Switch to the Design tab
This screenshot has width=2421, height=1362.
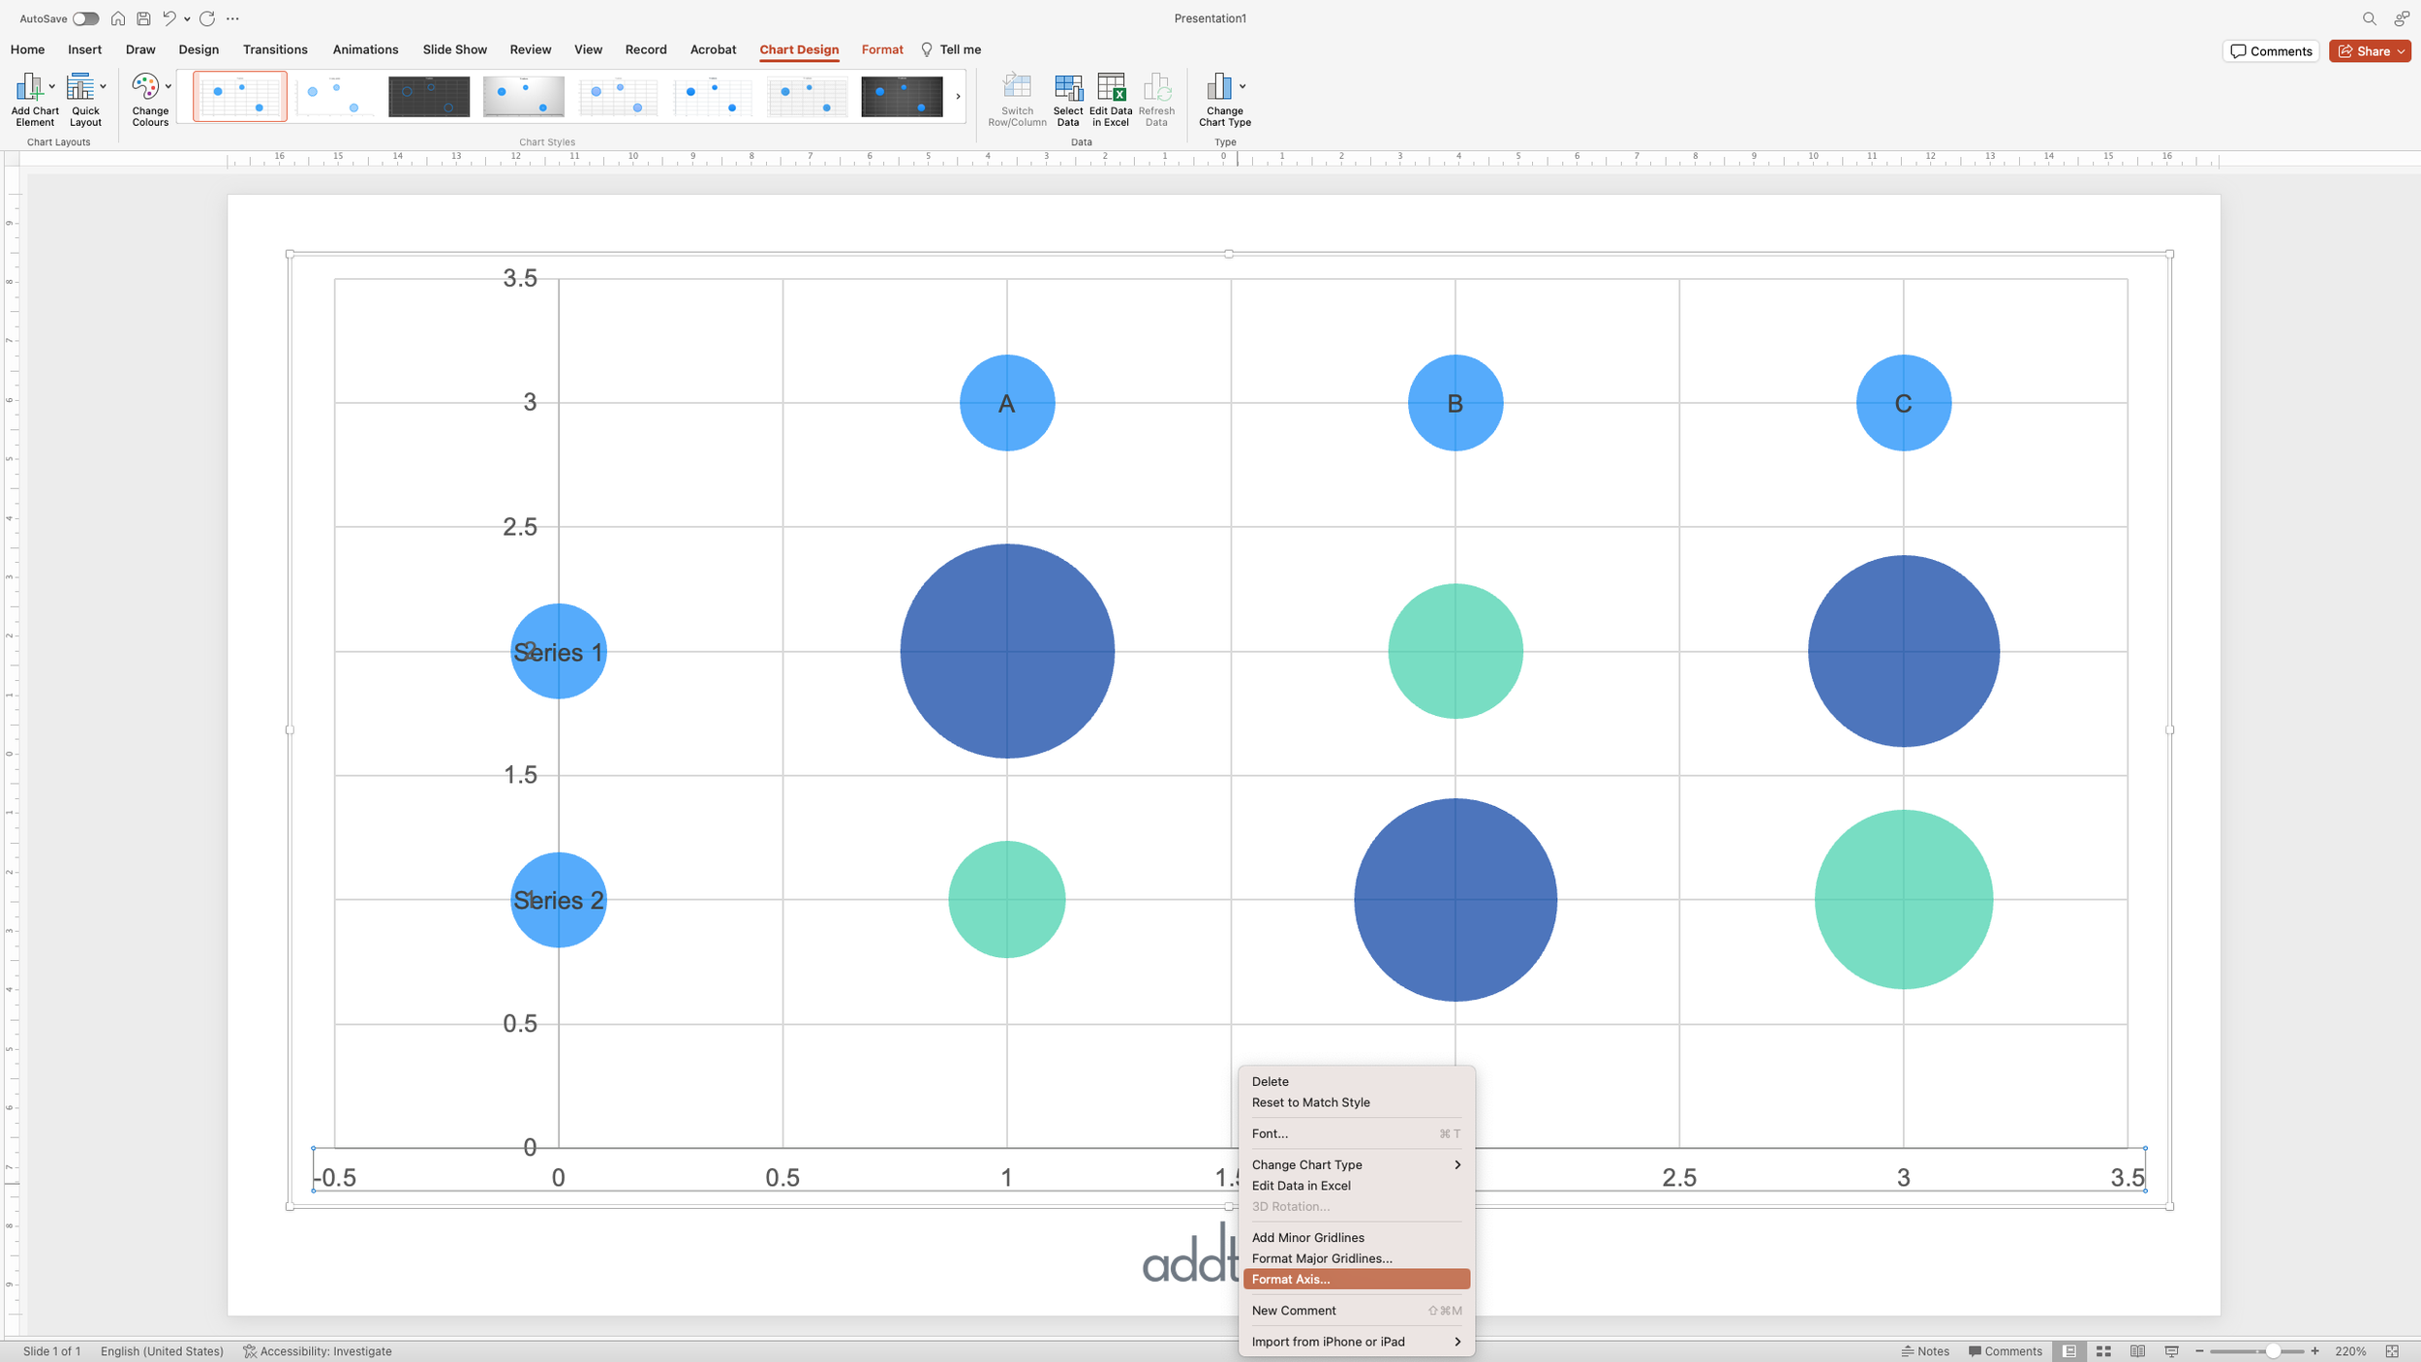pyautogui.click(x=199, y=49)
